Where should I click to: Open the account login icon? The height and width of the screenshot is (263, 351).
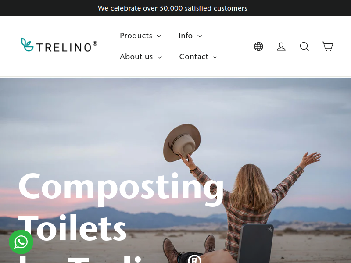click(281, 46)
